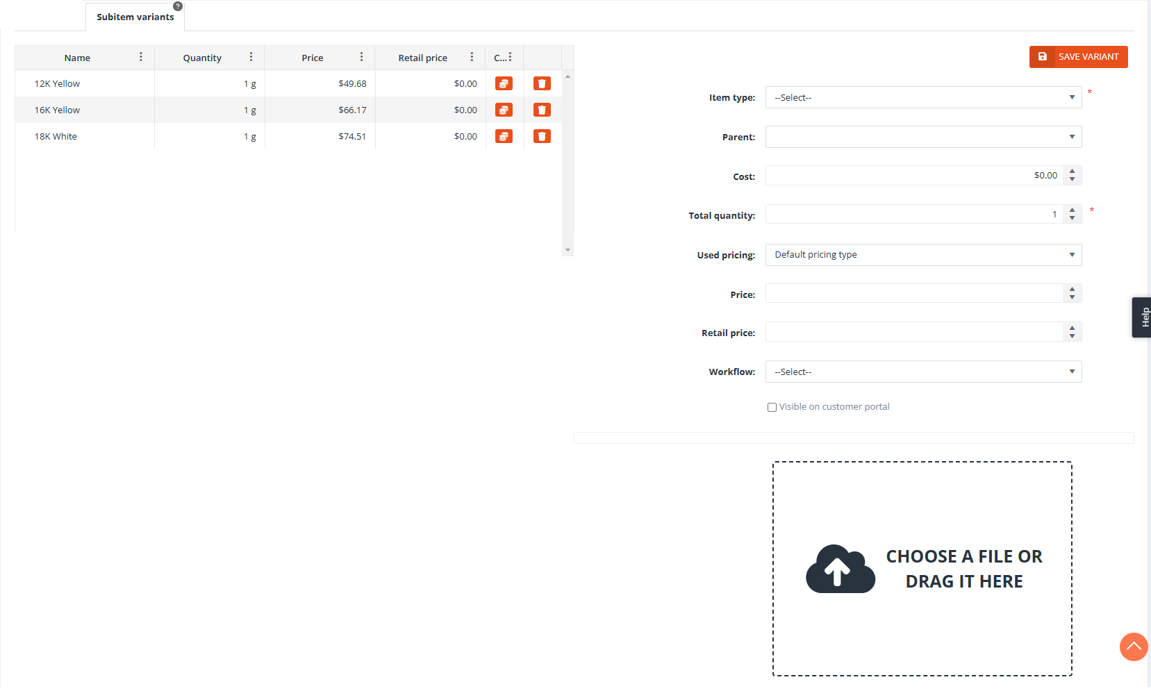Choose a file in upload area
The width and height of the screenshot is (1151, 691).
coord(922,568)
